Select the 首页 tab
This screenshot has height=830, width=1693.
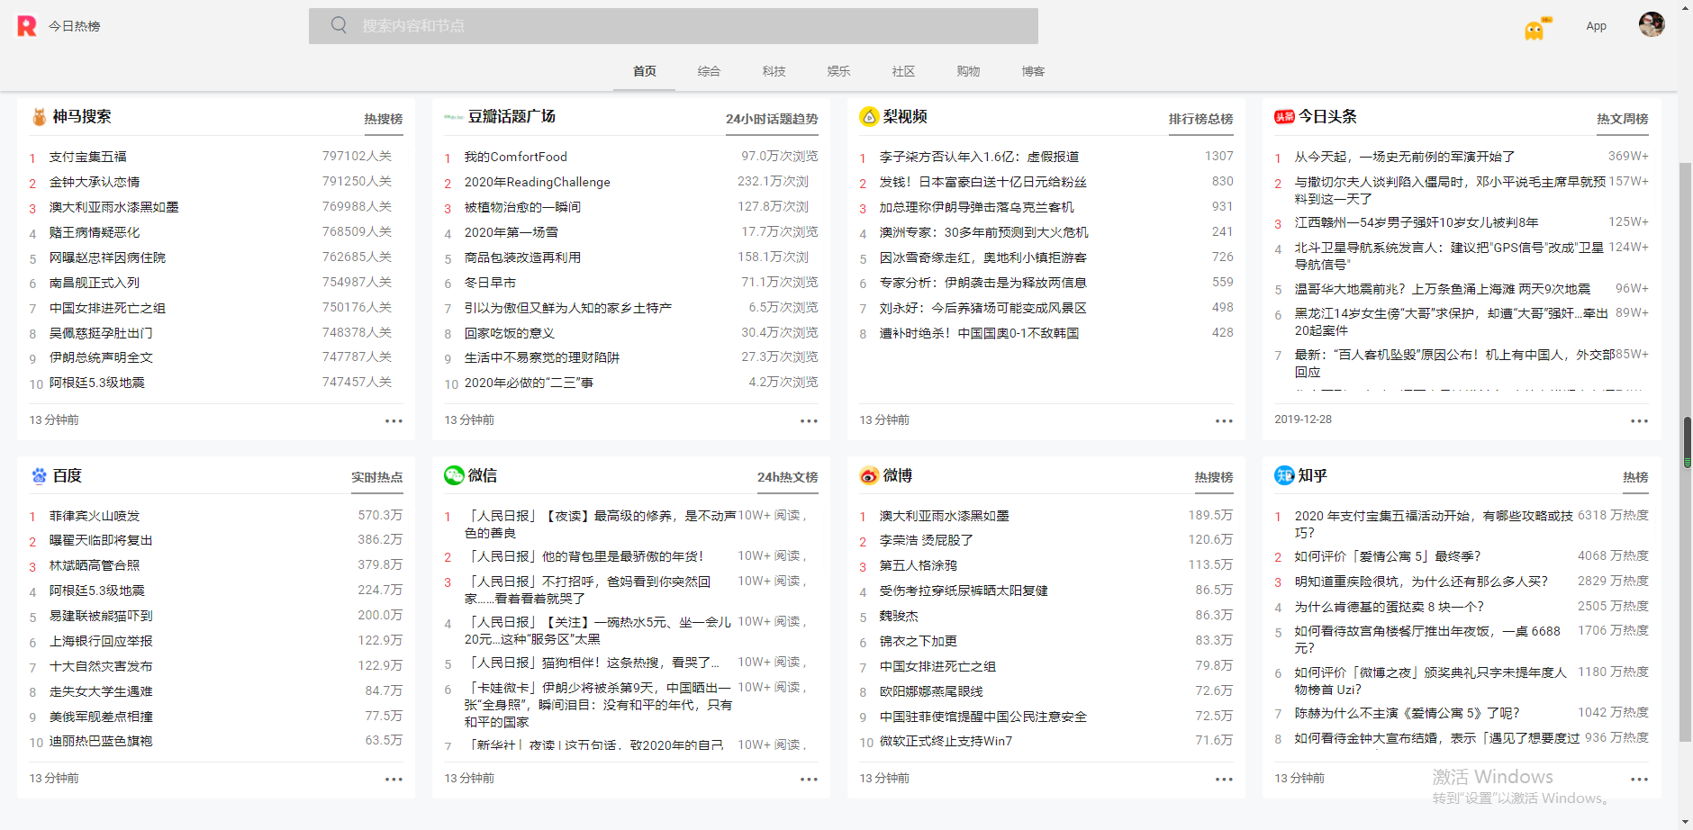[645, 71]
